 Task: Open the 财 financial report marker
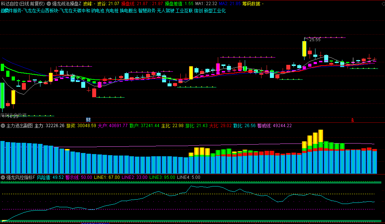point(89,119)
